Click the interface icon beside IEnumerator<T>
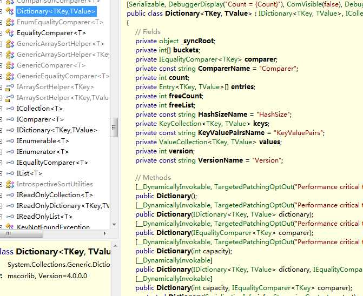 click(10, 152)
